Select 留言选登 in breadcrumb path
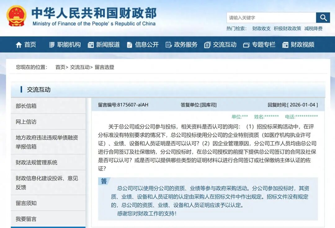Screen dimensions: 335x228 pyautogui.click(x=105, y=67)
